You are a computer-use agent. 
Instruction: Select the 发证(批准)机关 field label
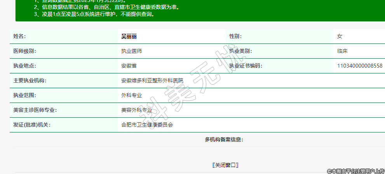point(32,125)
